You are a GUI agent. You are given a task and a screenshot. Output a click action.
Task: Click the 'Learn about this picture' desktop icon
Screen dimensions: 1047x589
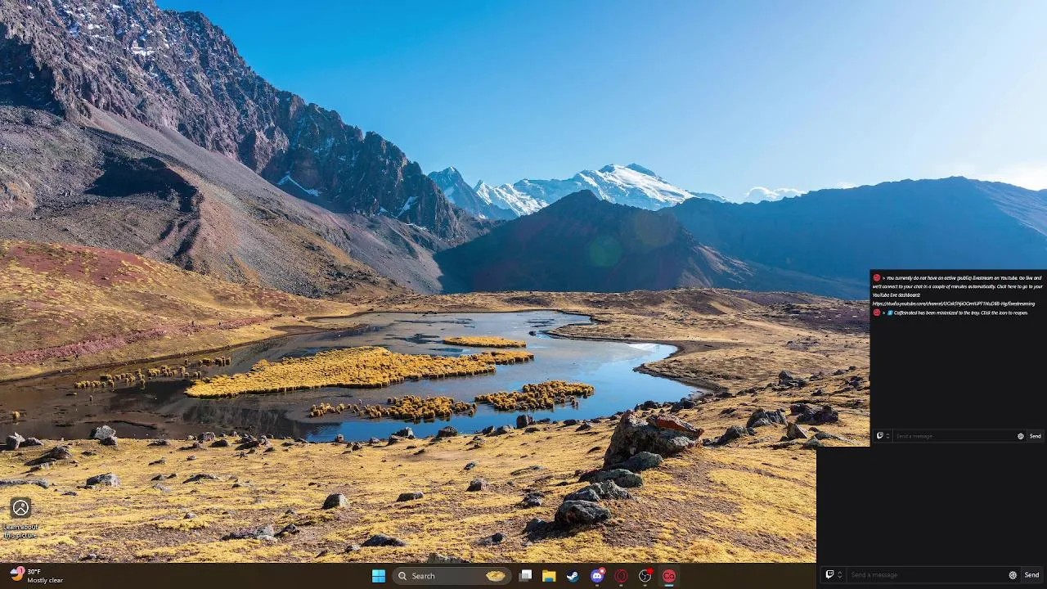[x=20, y=517]
